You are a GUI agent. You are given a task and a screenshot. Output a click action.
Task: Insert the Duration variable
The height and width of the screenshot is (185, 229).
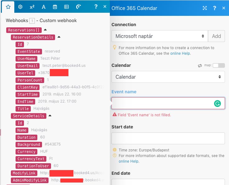pyautogui.click(x=26, y=137)
